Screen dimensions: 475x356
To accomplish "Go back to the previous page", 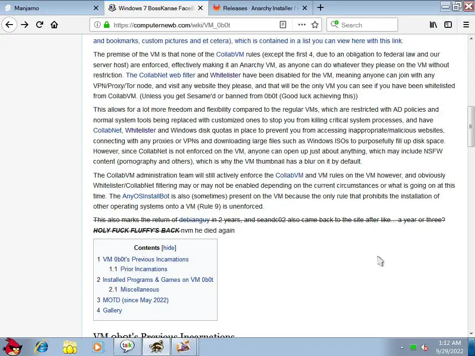I will tap(9, 25).
